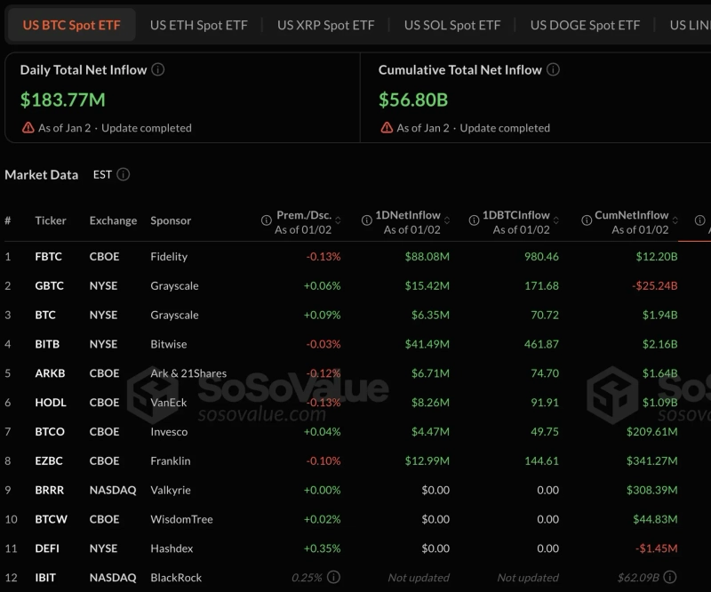Switch to US ETH Spot ETF tab
This screenshot has height=592, width=711.
(x=198, y=25)
